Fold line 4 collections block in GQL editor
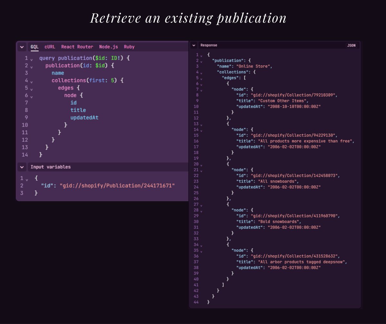The height and width of the screenshot is (324, 386). (x=32, y=82)
